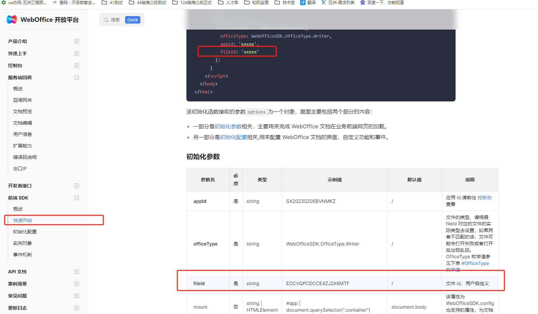Click the </html> closing tag line

click(x=204, y=92)
